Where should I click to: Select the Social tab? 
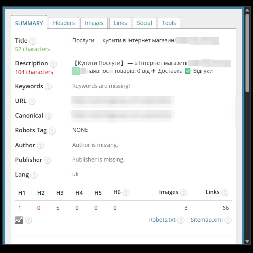[x=145, y=23]
